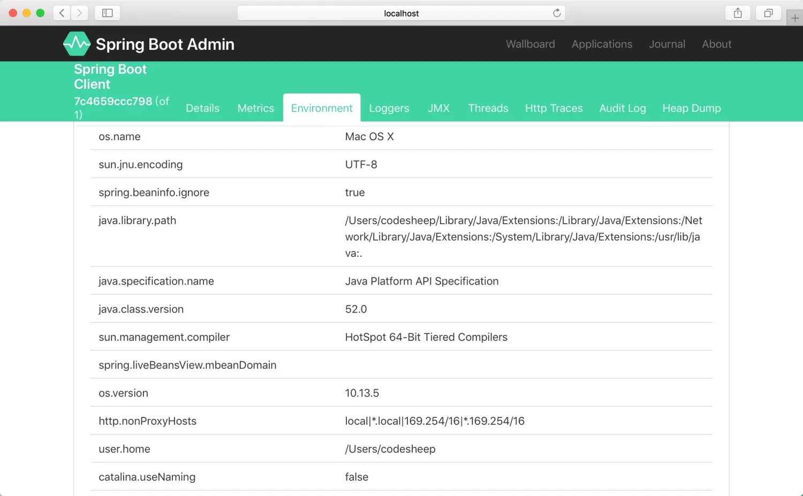Open the About page
803x496 pixels.
point(717,44)
